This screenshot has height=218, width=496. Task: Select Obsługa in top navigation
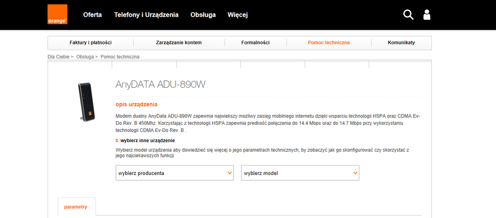[203, 15]
